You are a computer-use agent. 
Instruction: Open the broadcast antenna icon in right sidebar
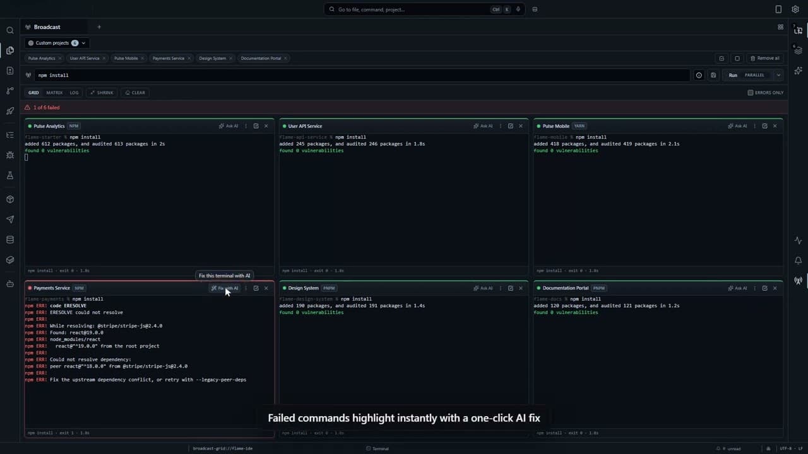pos(798,281)
